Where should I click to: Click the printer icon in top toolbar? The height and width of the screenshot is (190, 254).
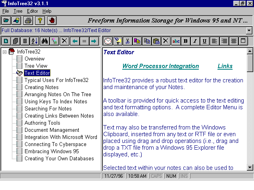click(28, 20)
